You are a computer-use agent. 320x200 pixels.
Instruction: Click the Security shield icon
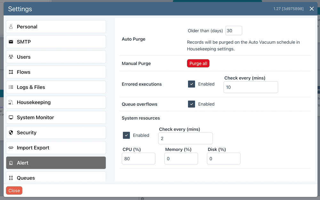point(11,132)
